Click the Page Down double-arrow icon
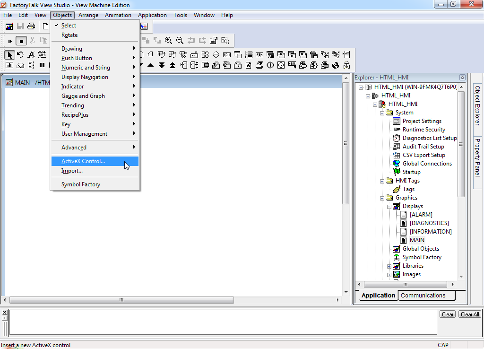Screen dimensions: 484x349 [162, 65]
